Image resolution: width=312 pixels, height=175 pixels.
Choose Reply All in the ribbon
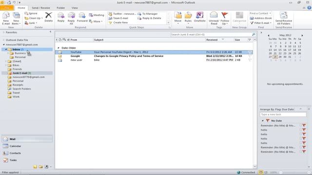71,18
